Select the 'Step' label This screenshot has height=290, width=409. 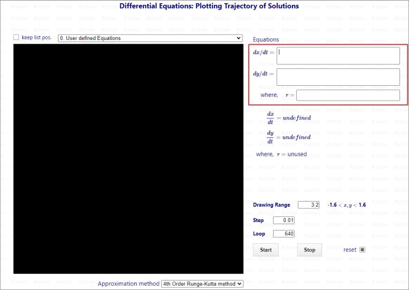[258, 221]
